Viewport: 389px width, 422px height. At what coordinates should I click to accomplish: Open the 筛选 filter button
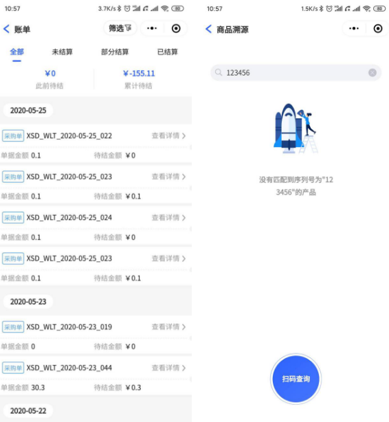tap(120, 28)
